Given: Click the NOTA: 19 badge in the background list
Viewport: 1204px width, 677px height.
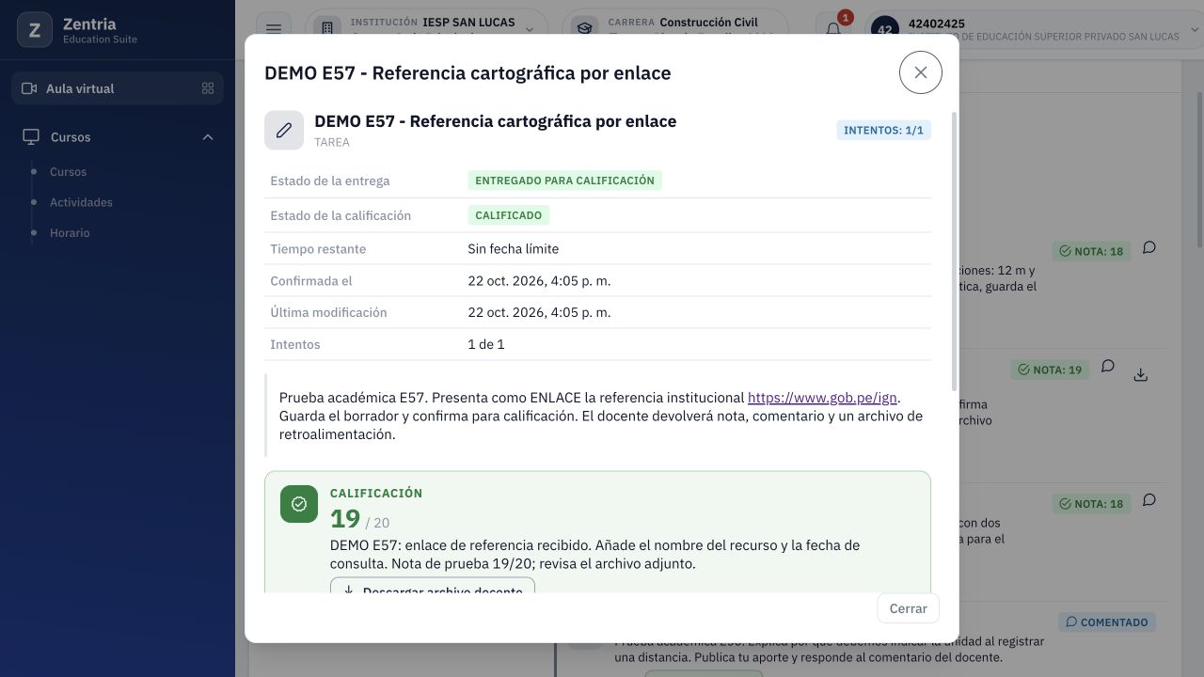Looking at the screenshot, I should [x=1050, y=370].
